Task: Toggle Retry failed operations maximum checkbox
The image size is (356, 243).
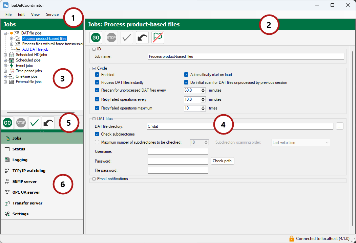Action: click(97, 108)
